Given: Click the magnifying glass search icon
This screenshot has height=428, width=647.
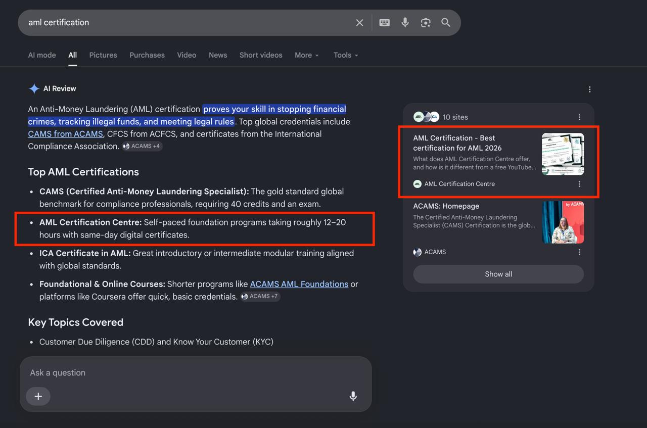Looking at the screenshot, I should 446,23.
